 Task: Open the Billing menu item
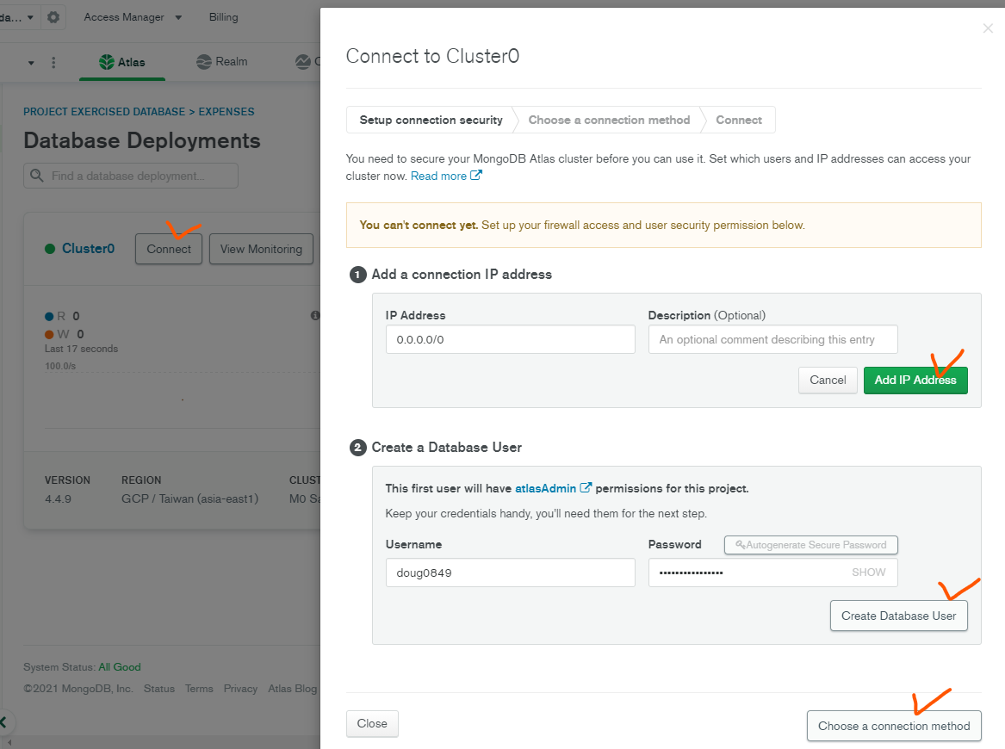point(223,17)
